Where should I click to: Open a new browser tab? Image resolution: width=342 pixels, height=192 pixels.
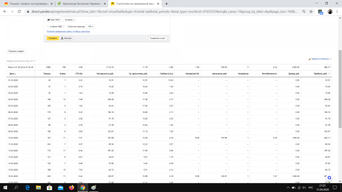tap(166, 4)
